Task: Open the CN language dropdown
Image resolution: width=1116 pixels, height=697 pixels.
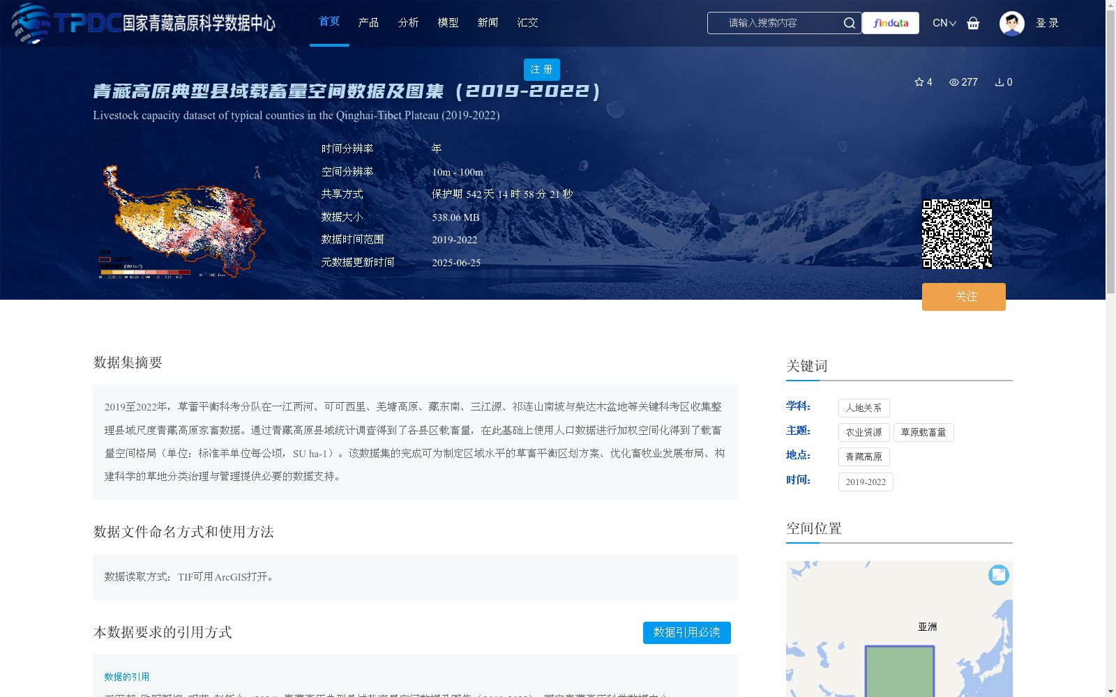Action: [x=944, y=23]
